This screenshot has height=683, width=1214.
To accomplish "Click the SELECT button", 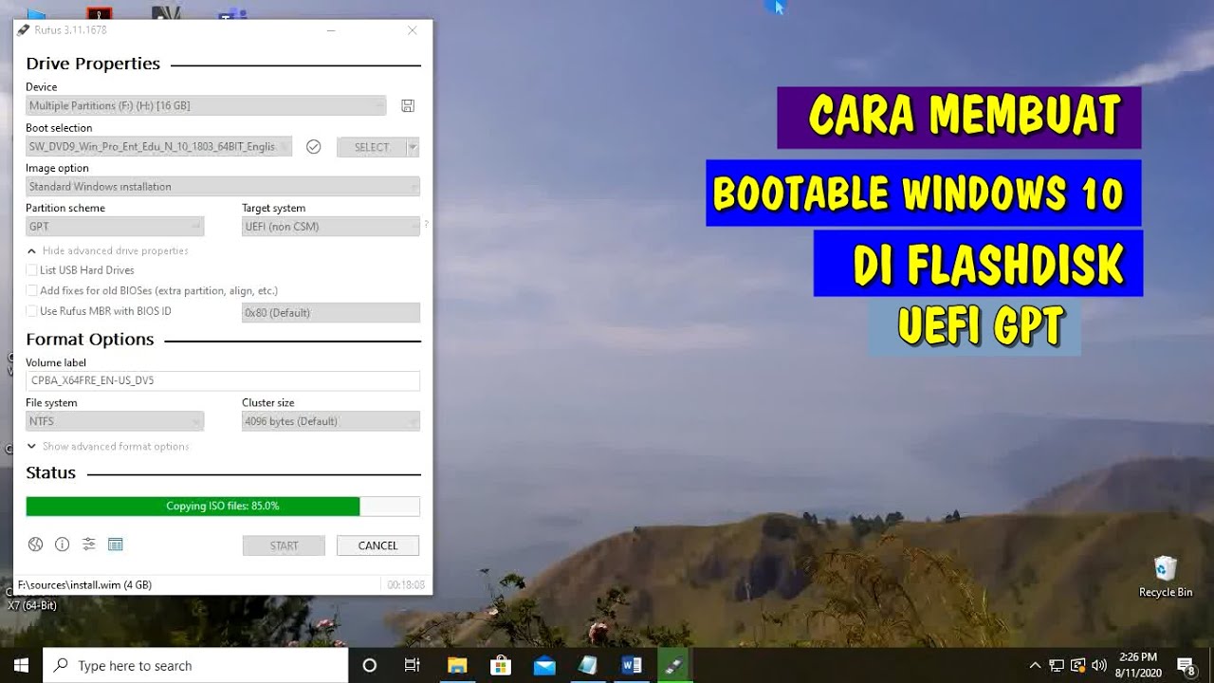I will (372, 147).
